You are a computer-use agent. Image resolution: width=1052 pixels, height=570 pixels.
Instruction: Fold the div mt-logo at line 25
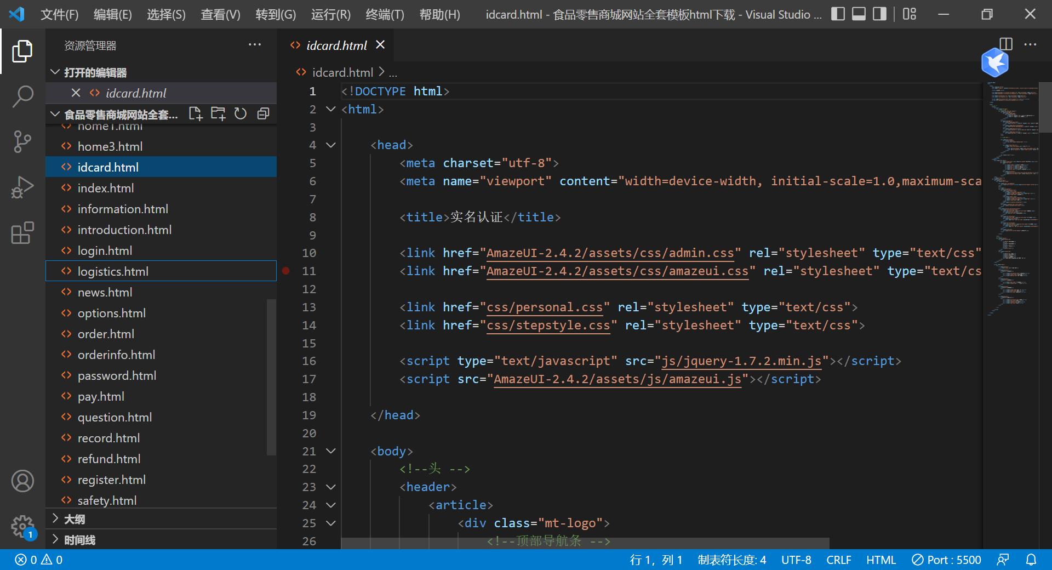click(x=331, y=523)
